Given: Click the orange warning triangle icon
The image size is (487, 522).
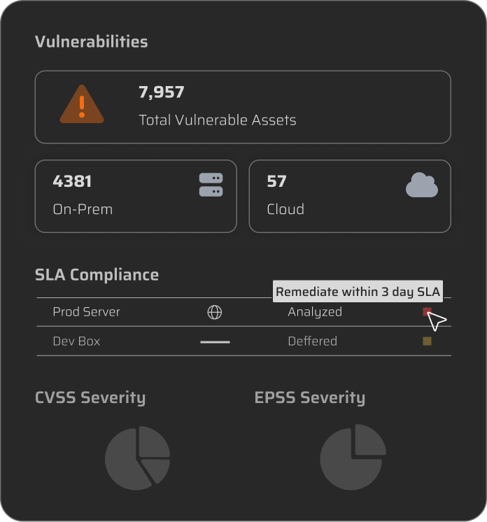Looking at the screenshot, I should click(82, 106).
